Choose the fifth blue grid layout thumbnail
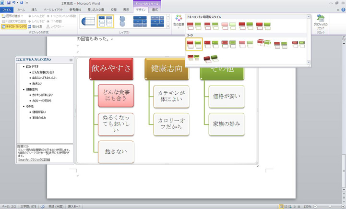This screenshot has height=209, width=346. pos(157,22)
